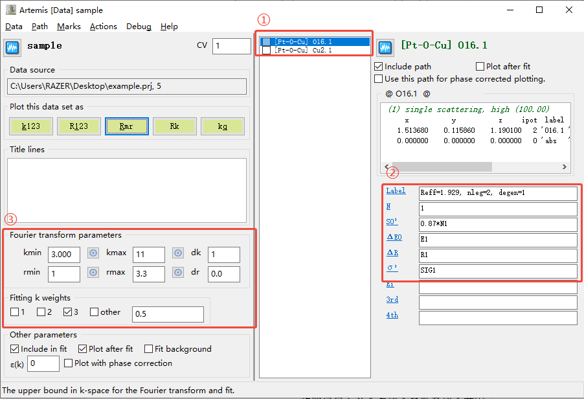Image resolution: width=584 pixels, height=399 pixels.
Task: Click the pluck button beside kmin
Action: tap(93, 254)
